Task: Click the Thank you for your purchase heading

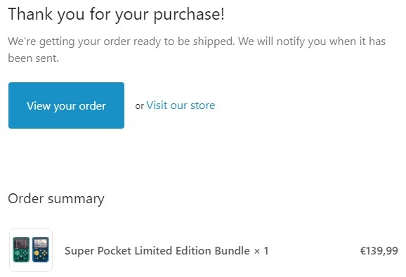Action: (117, 14)
